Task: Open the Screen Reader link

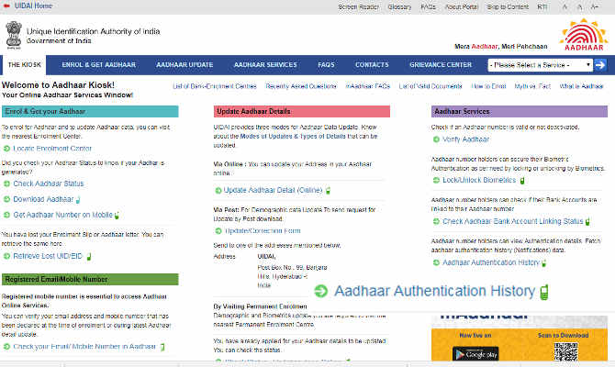Action: (358, 6)
